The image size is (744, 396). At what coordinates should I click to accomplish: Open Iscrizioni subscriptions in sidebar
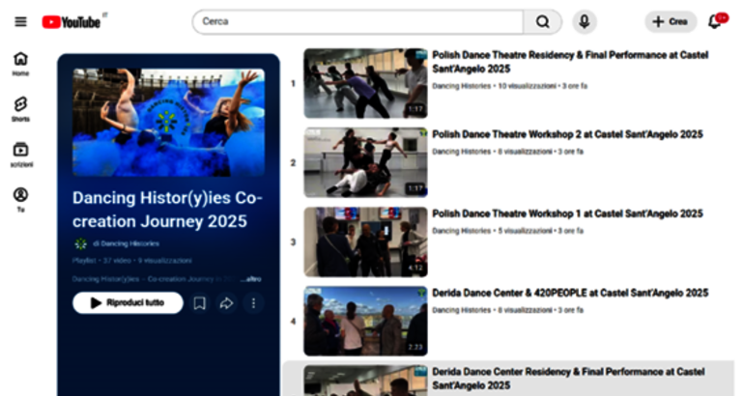coord(20,155)
